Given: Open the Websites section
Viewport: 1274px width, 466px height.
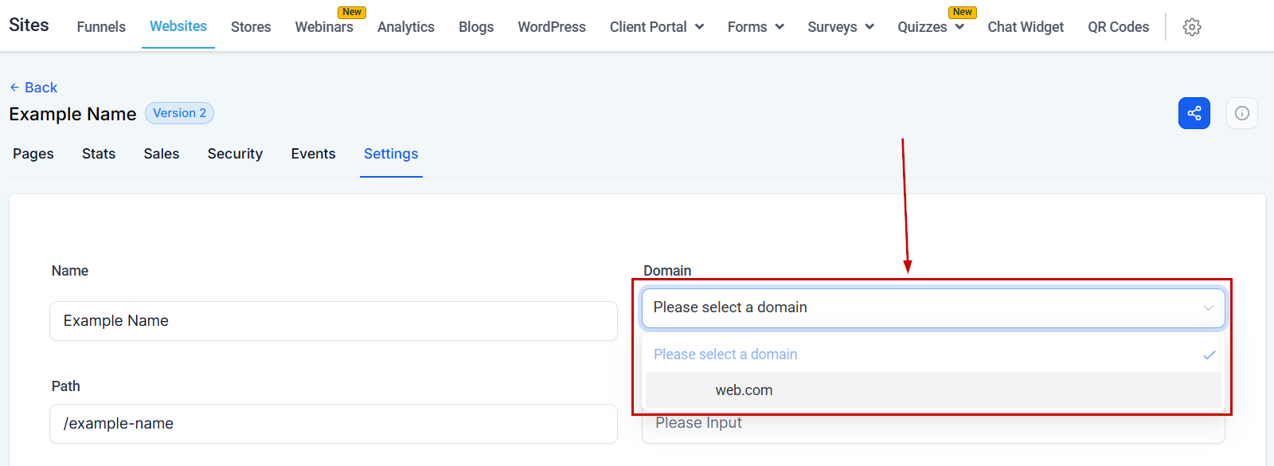Looking at the screenshot, I should click(x=178, y=26).
